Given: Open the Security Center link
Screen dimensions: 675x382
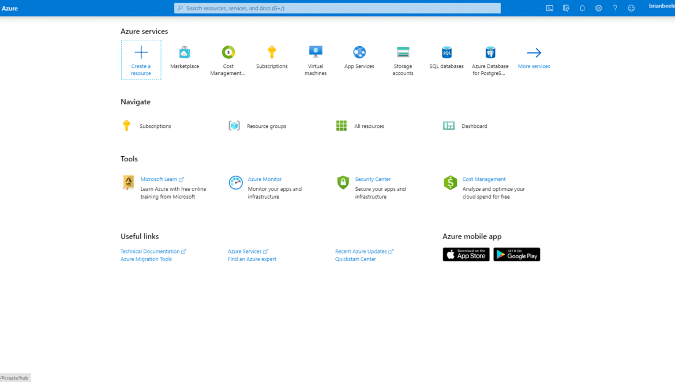Looking at the screenshot, I should pos(373,179).
